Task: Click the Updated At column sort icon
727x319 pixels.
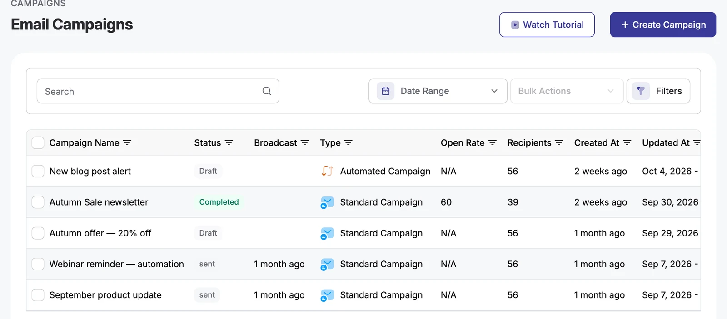Action: pos(697,143)
